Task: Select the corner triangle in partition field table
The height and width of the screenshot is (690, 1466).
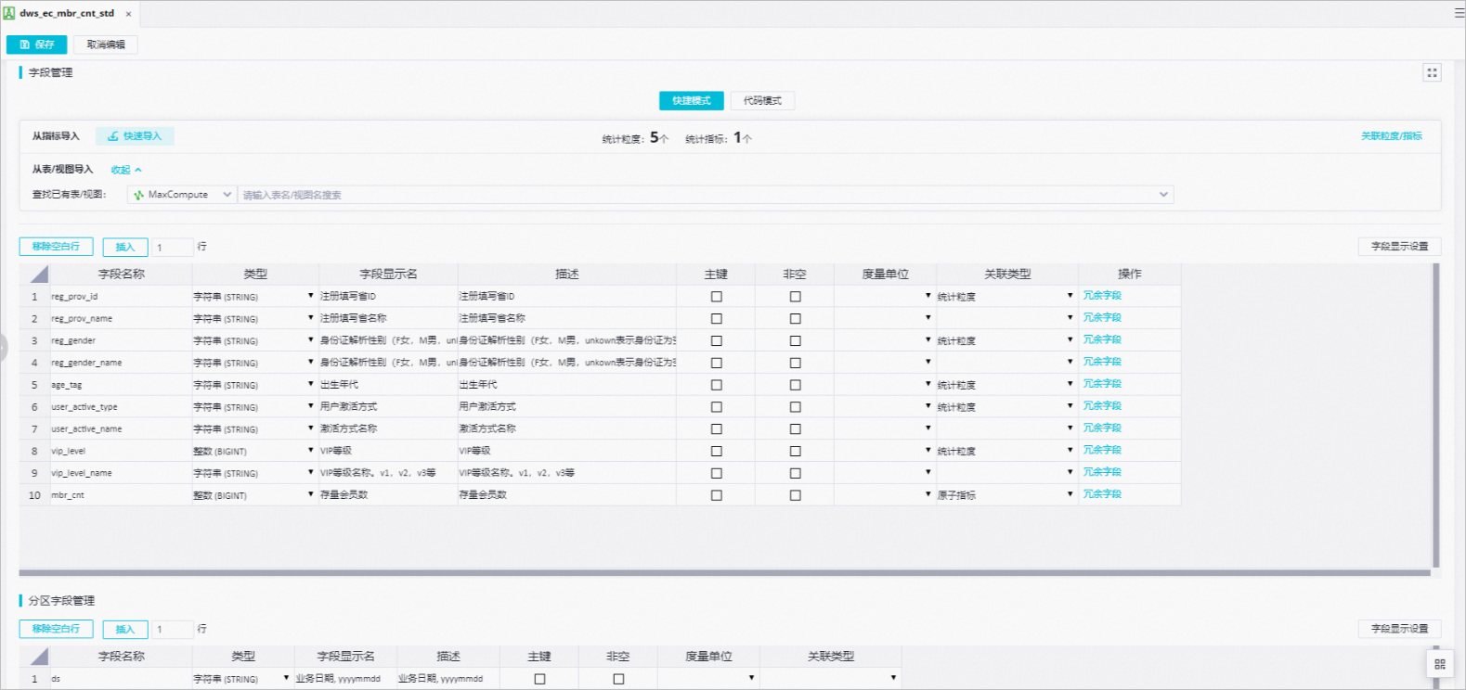Action: pyautogui.click(x=39, y=657)
